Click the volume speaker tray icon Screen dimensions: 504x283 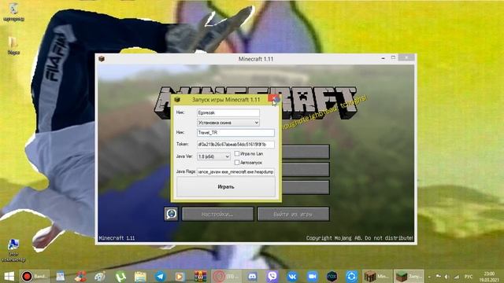tap(447, 277)
